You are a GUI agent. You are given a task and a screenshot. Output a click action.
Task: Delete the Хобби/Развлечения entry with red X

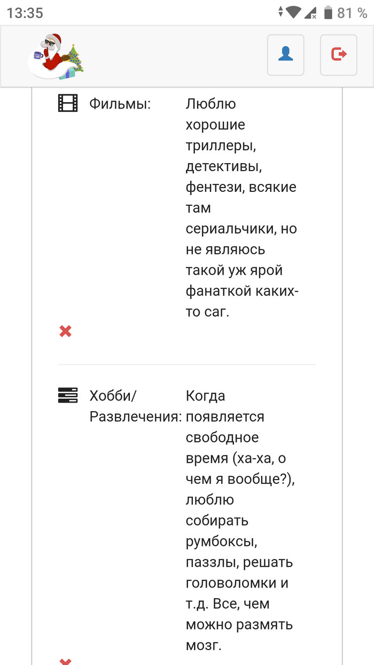tap(65, 662)
